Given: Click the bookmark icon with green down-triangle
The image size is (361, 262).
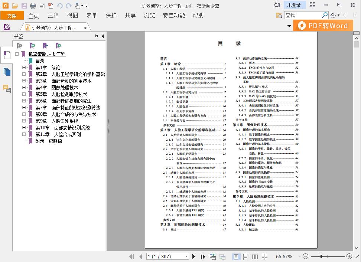Looking at the screenshot, I should [x=58, y=46].
